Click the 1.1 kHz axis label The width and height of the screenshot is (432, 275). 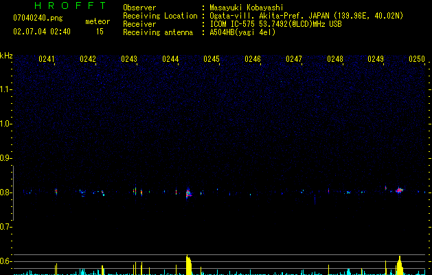(5, 89)
